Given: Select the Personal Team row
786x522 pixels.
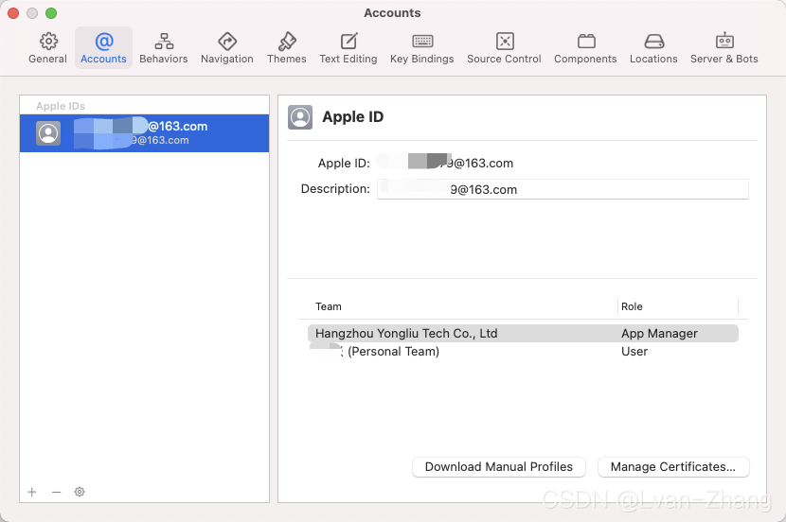Looking at the screenshot, I should coord(523,352).
